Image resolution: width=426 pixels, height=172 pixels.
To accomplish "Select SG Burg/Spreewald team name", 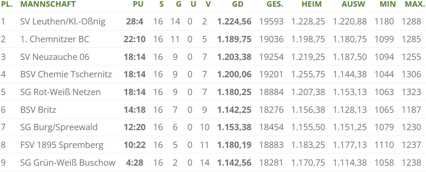I will point(59,127).
